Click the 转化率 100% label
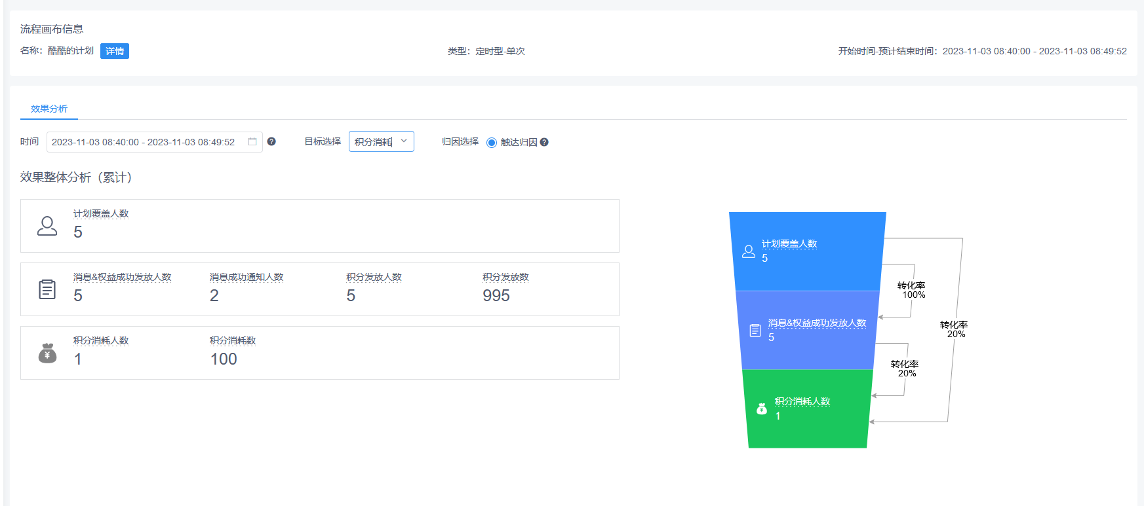Viewport: 1144px width, 506px height. pos(912,291)
